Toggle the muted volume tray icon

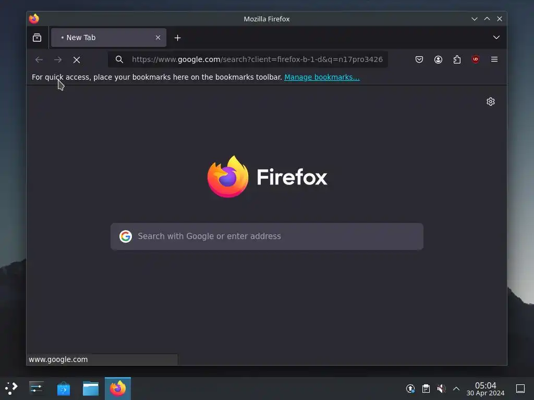point(441,389)
